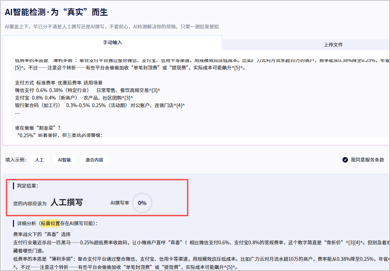Switch to the 手动输入 tab
This screenshot has height=271, width=390.
pos(112,43)
